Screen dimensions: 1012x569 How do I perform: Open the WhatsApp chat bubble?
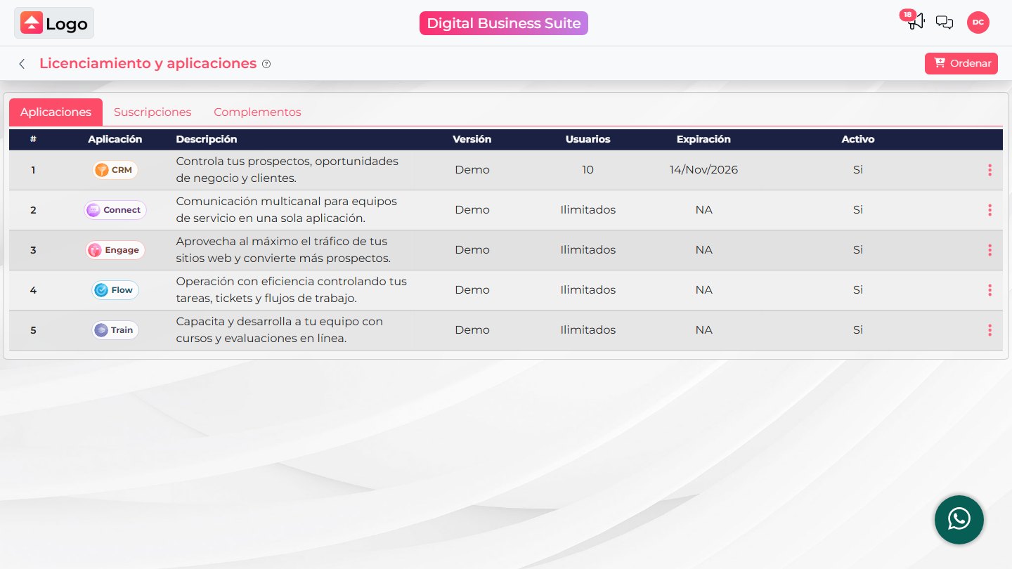[959, 520]
